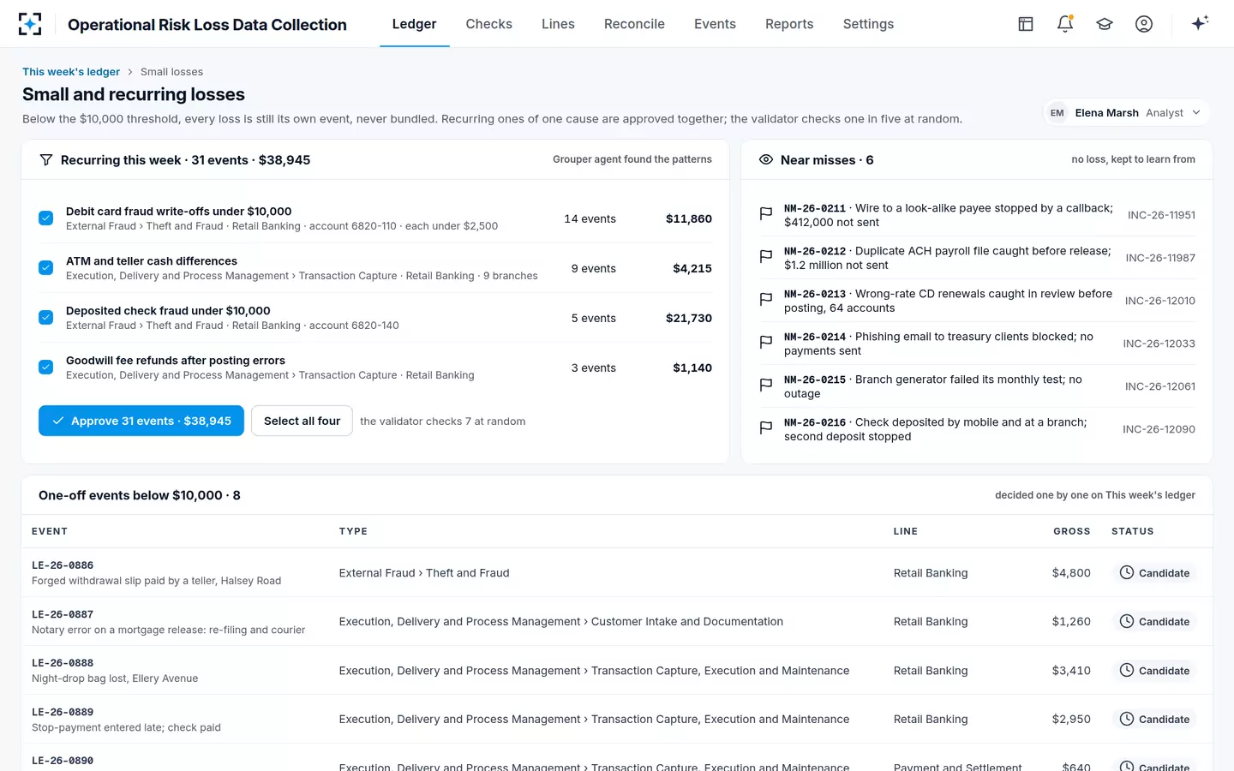The image size is (1234, 771).
Task: Open the graduation cap learning icon
Action: pos(1105,24)
